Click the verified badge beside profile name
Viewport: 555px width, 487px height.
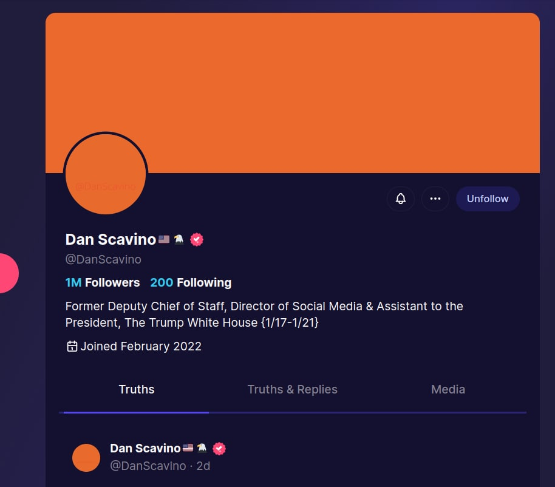tap(197, 239)
